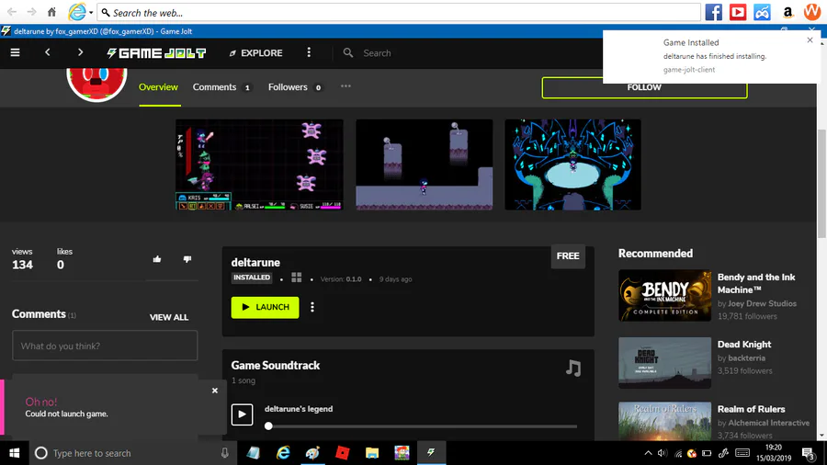This screenshot has height=465, width=827.
Task: Open the more options ellipsis tab
Action: click(x=346, y=86)
